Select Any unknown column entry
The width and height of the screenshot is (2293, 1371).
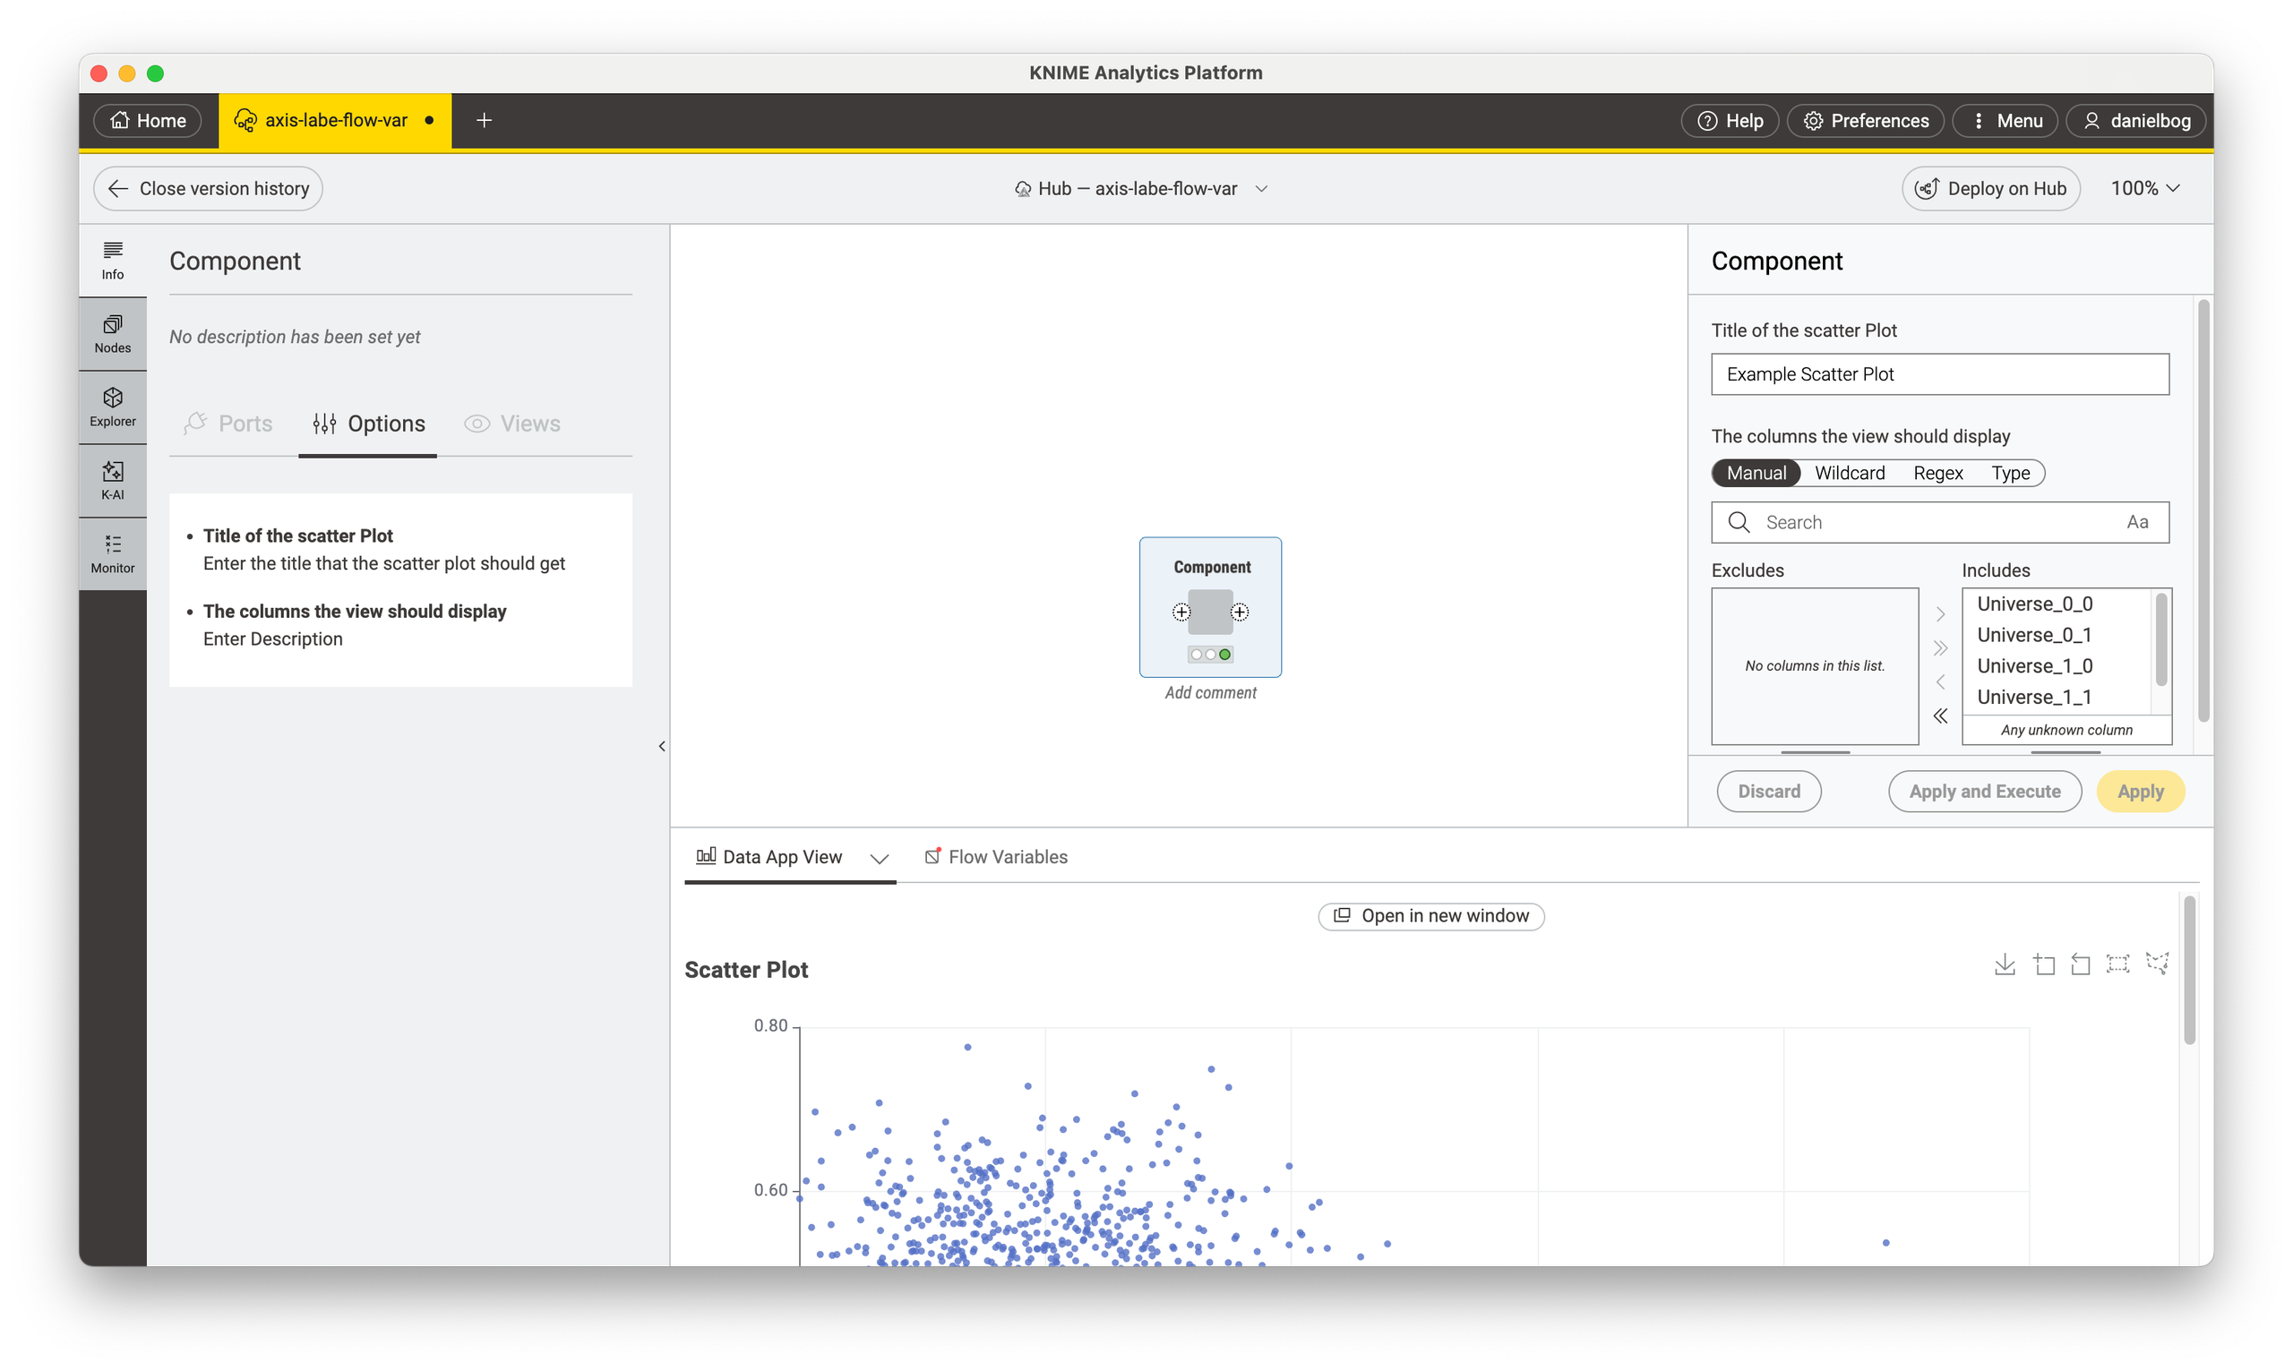pyautogui.click(x=2066, y=730)
